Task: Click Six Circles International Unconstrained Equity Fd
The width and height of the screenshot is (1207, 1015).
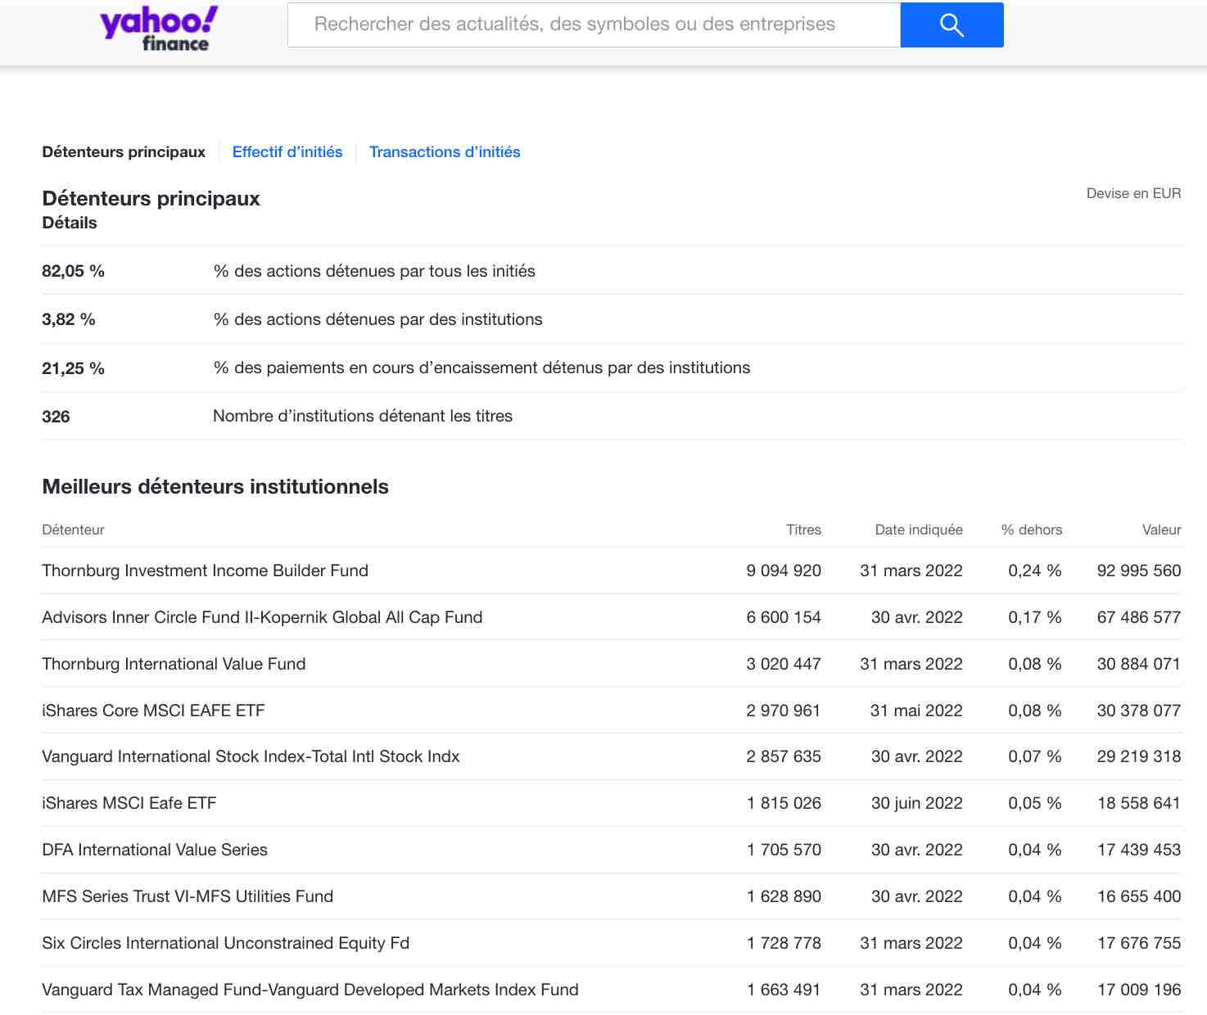Action: pyautogui.click(x=225, y=943)
